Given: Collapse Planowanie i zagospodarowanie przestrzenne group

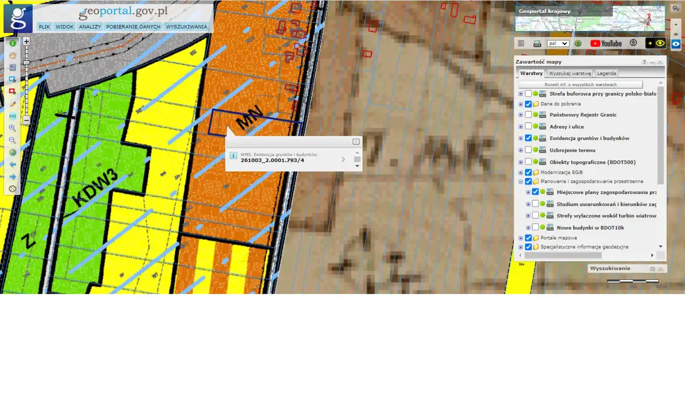Looking at the screenshot, I should (521, 182).
